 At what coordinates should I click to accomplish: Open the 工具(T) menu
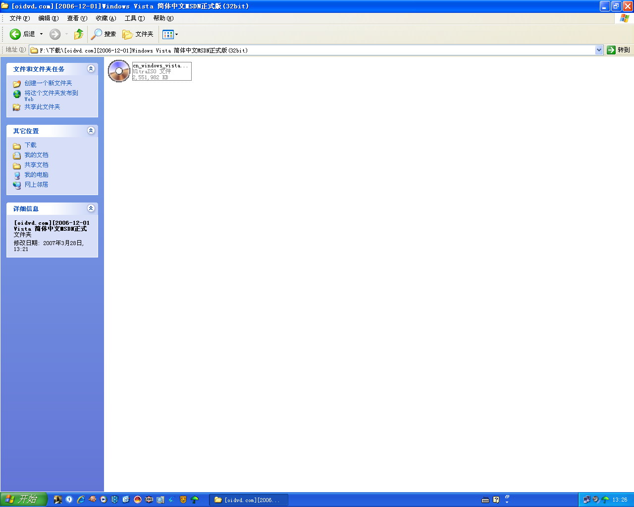pos(135,18)
